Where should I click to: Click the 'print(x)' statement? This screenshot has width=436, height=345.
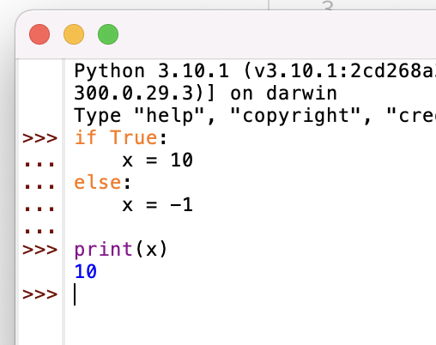pyautogui.click(x=120, y=250)
